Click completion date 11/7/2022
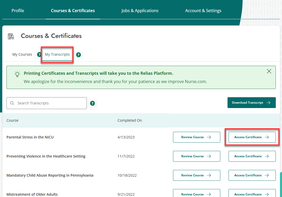This screenshot has height=197, width=282. click(x=126, y=156)
